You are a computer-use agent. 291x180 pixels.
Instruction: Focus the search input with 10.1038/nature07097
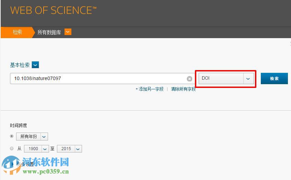[102, 78]
